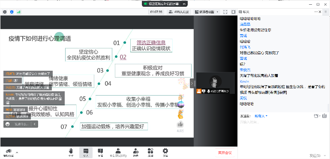Screen dimensions: 330x159
Task: Click the red 离开会议 leave button
Action: coord(225,153)
